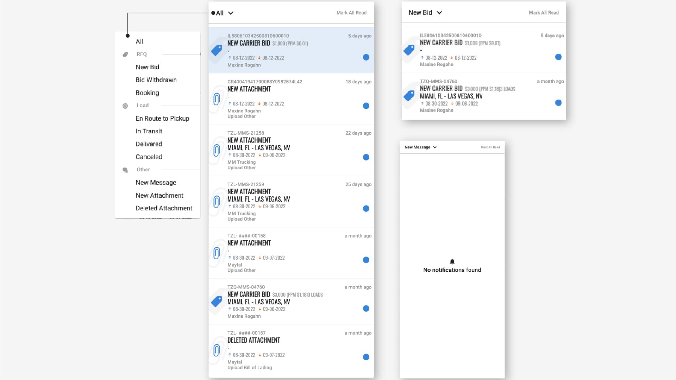This screenshot has width=676, height=380.
Task: Select In Transit filter option
Action: 149,131
